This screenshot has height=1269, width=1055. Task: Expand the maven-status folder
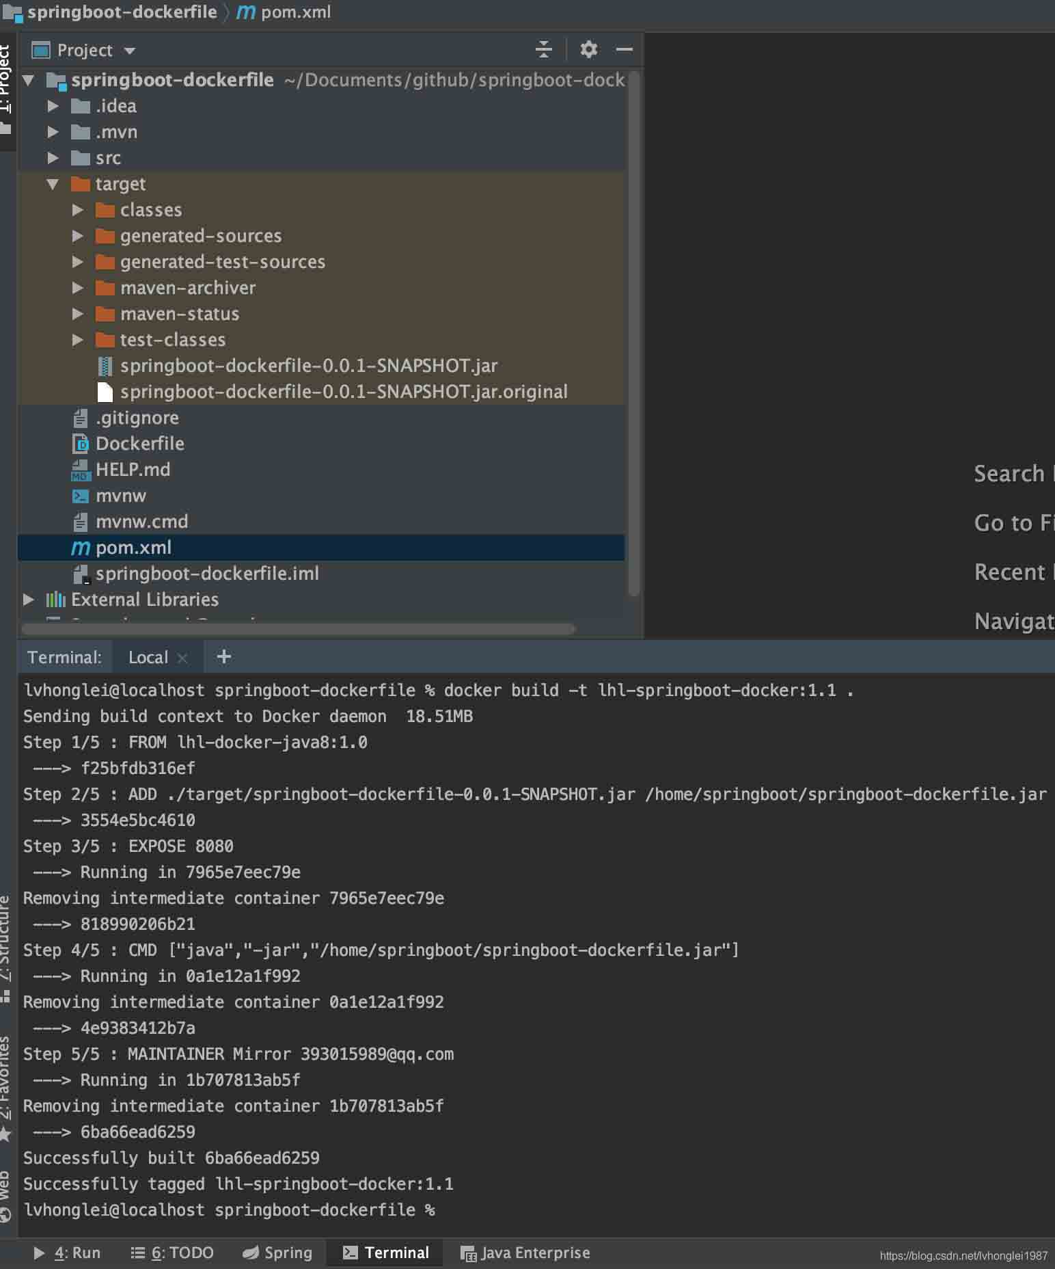pos(77,314)
